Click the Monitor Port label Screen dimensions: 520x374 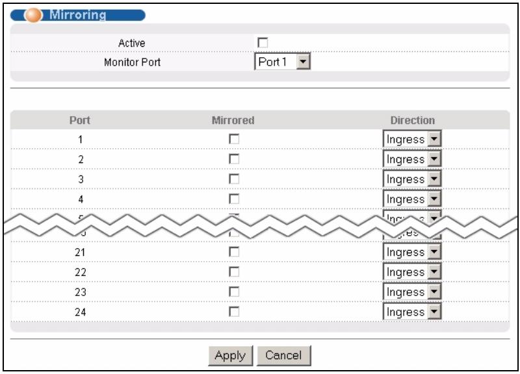[133, 62]
